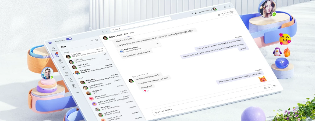The width and height of the screenshot is (315, 121).
Task: Click the plus icon in compose bar
Action: [269, 87]
